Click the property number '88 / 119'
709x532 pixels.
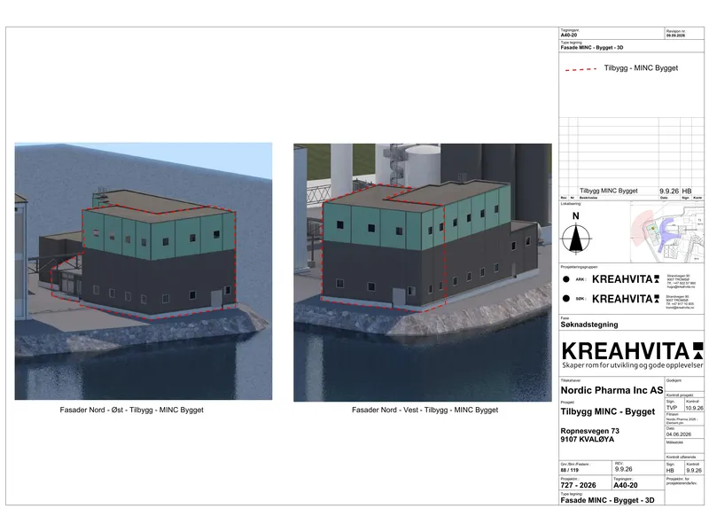pos(570,471)
